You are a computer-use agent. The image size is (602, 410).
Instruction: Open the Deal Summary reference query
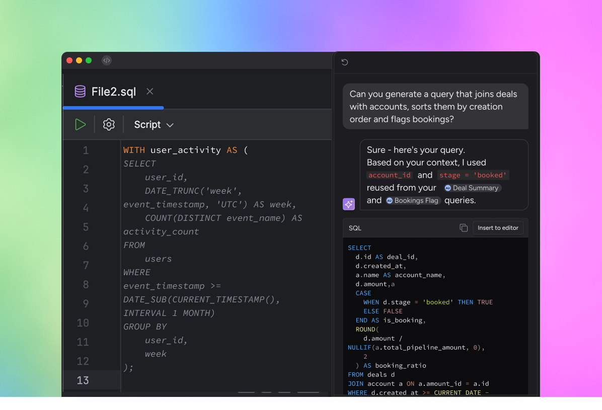(472, 188)
